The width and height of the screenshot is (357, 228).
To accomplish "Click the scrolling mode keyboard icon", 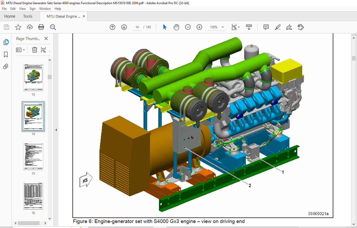I will pos(249,27).
